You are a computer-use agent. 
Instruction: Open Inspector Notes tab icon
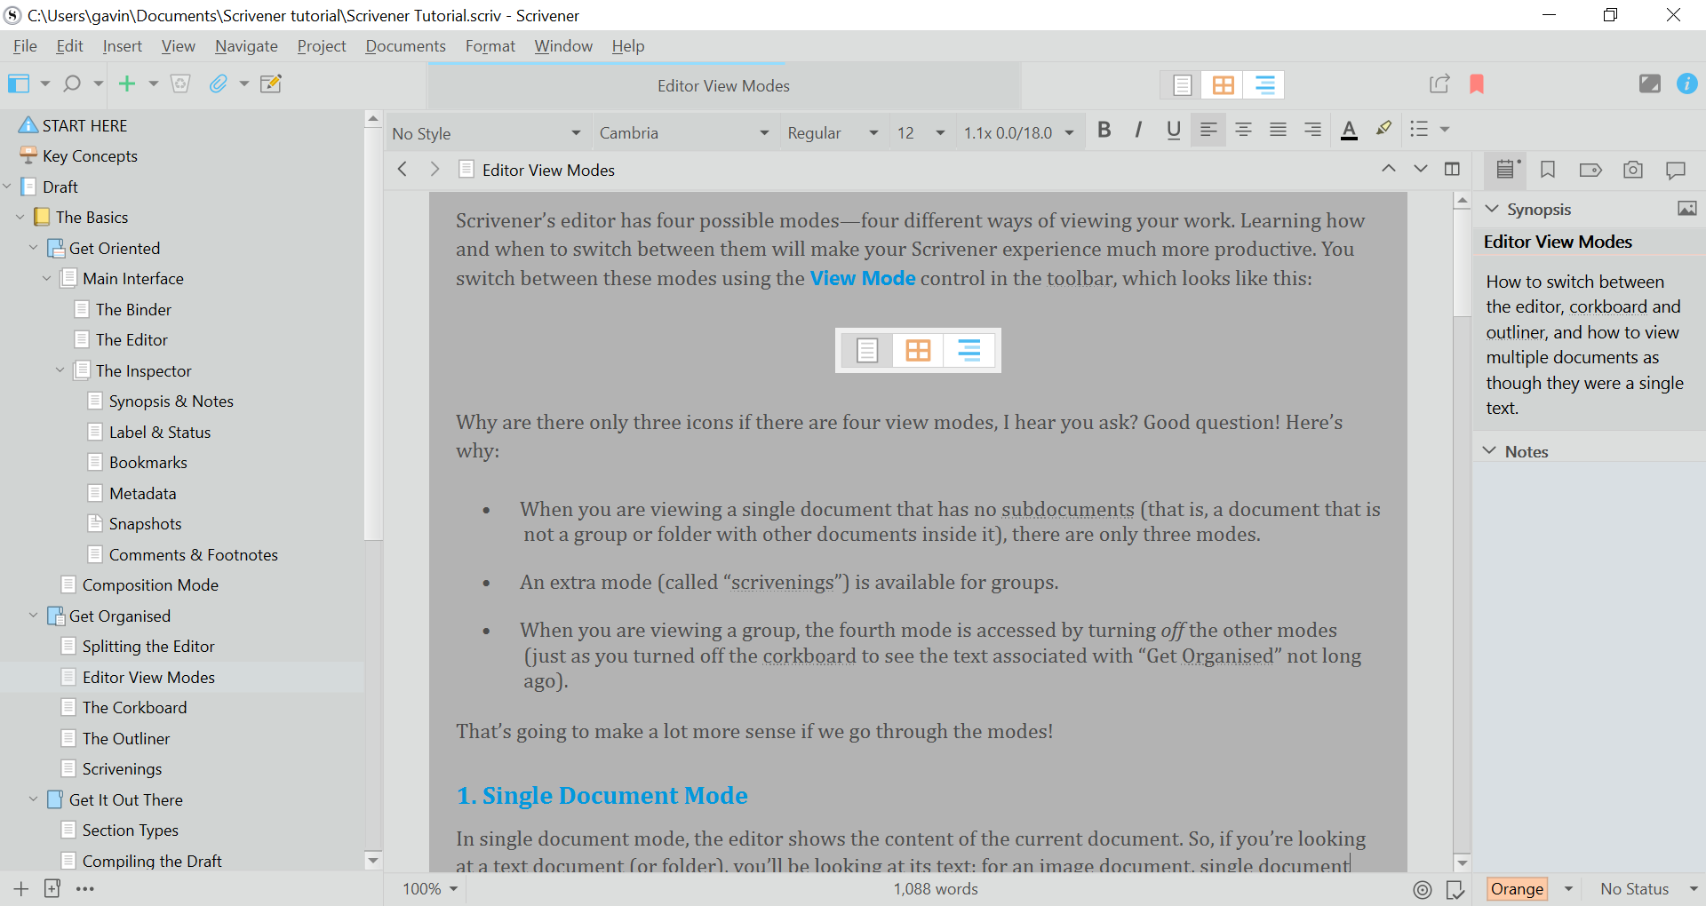[x=1506, y=169]
